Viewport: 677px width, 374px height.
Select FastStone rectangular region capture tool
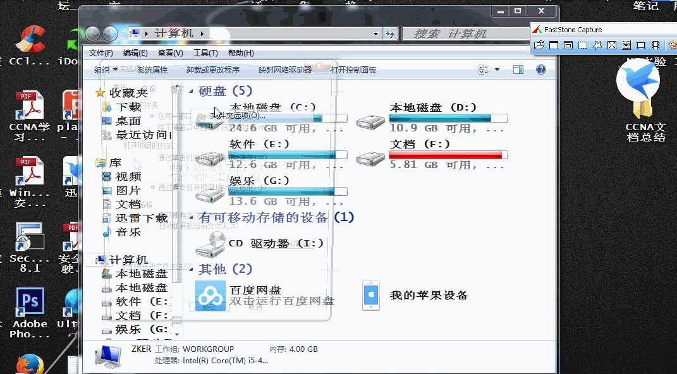pos(583,45)
